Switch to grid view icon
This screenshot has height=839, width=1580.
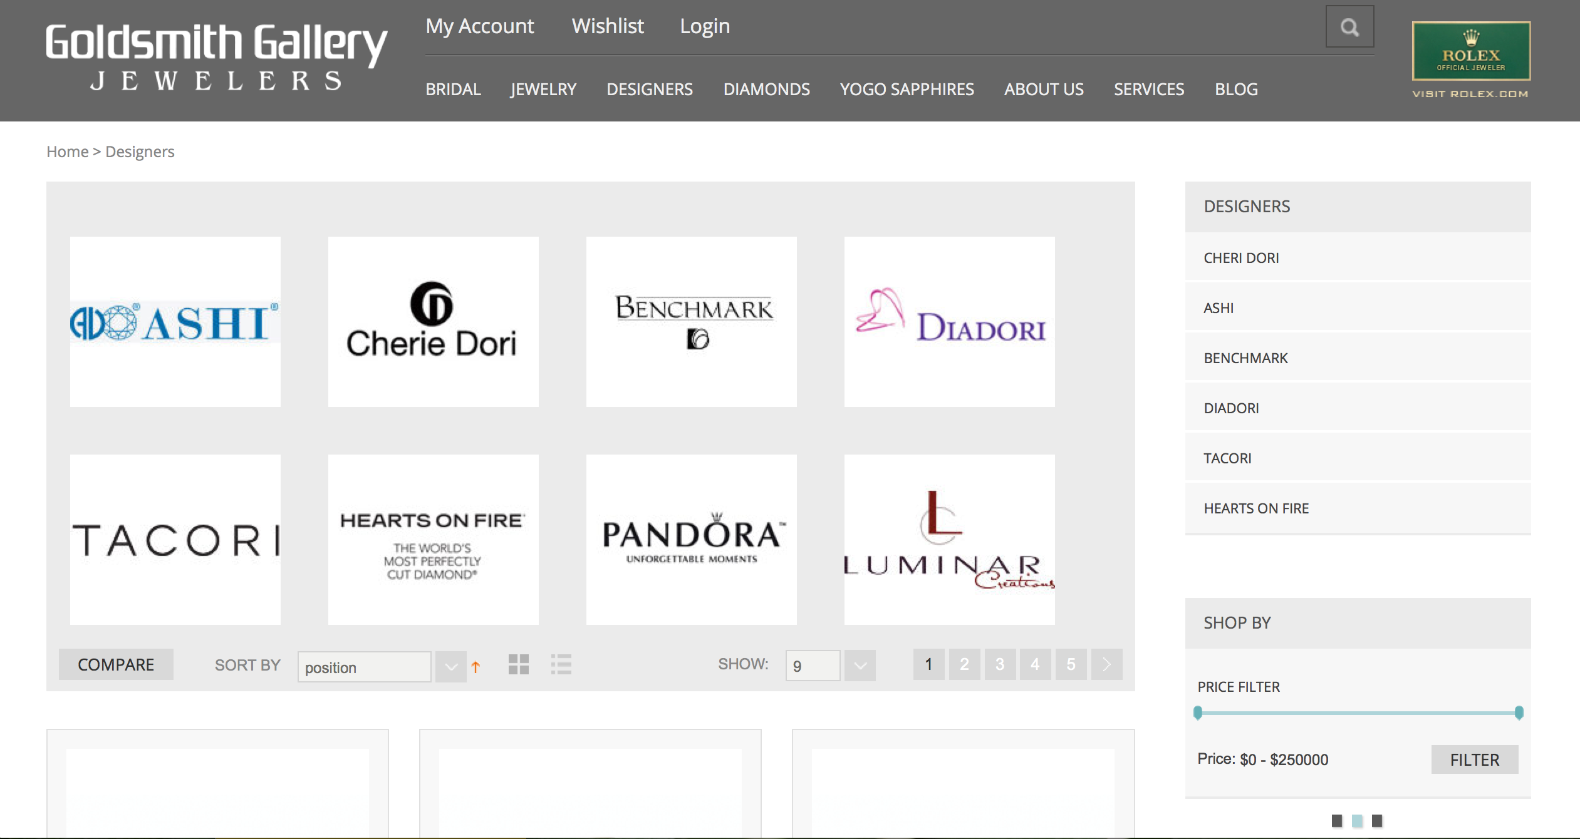coord(519,664)
